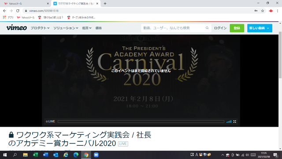Image resolution: width=282 pixels, height=159 pixels.
Task: Click the IME input mode A indicator
Action: 197,155
